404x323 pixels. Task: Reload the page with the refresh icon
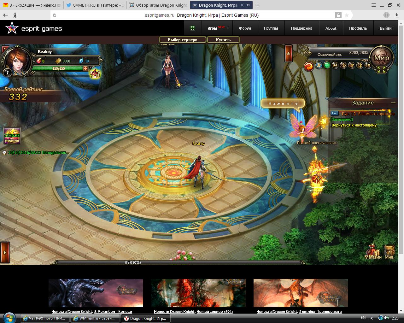[55, 15]
